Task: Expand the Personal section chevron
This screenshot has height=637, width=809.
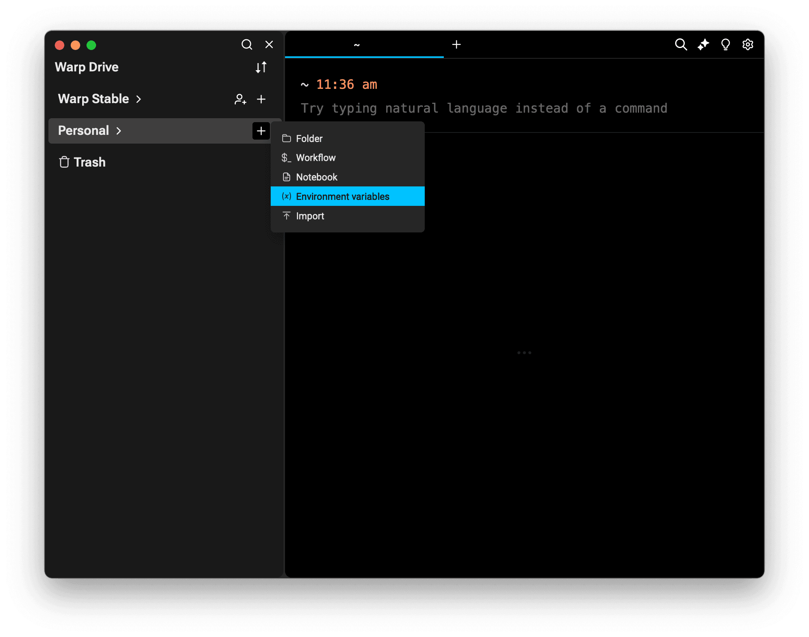Action: point(119,131)
